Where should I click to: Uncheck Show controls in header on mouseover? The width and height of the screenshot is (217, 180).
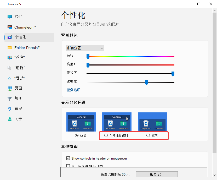[x=68, y=158]
